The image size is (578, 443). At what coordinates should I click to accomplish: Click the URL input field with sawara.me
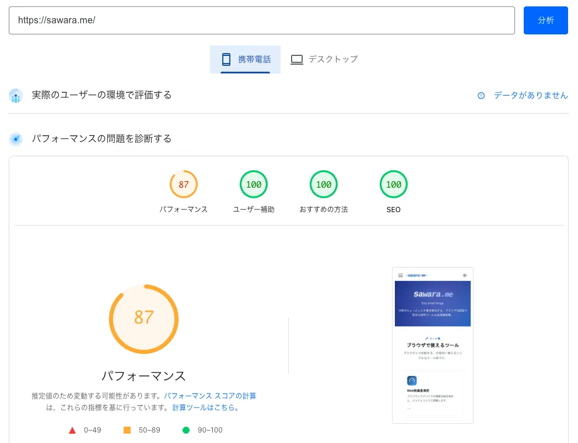click(262, 20)
